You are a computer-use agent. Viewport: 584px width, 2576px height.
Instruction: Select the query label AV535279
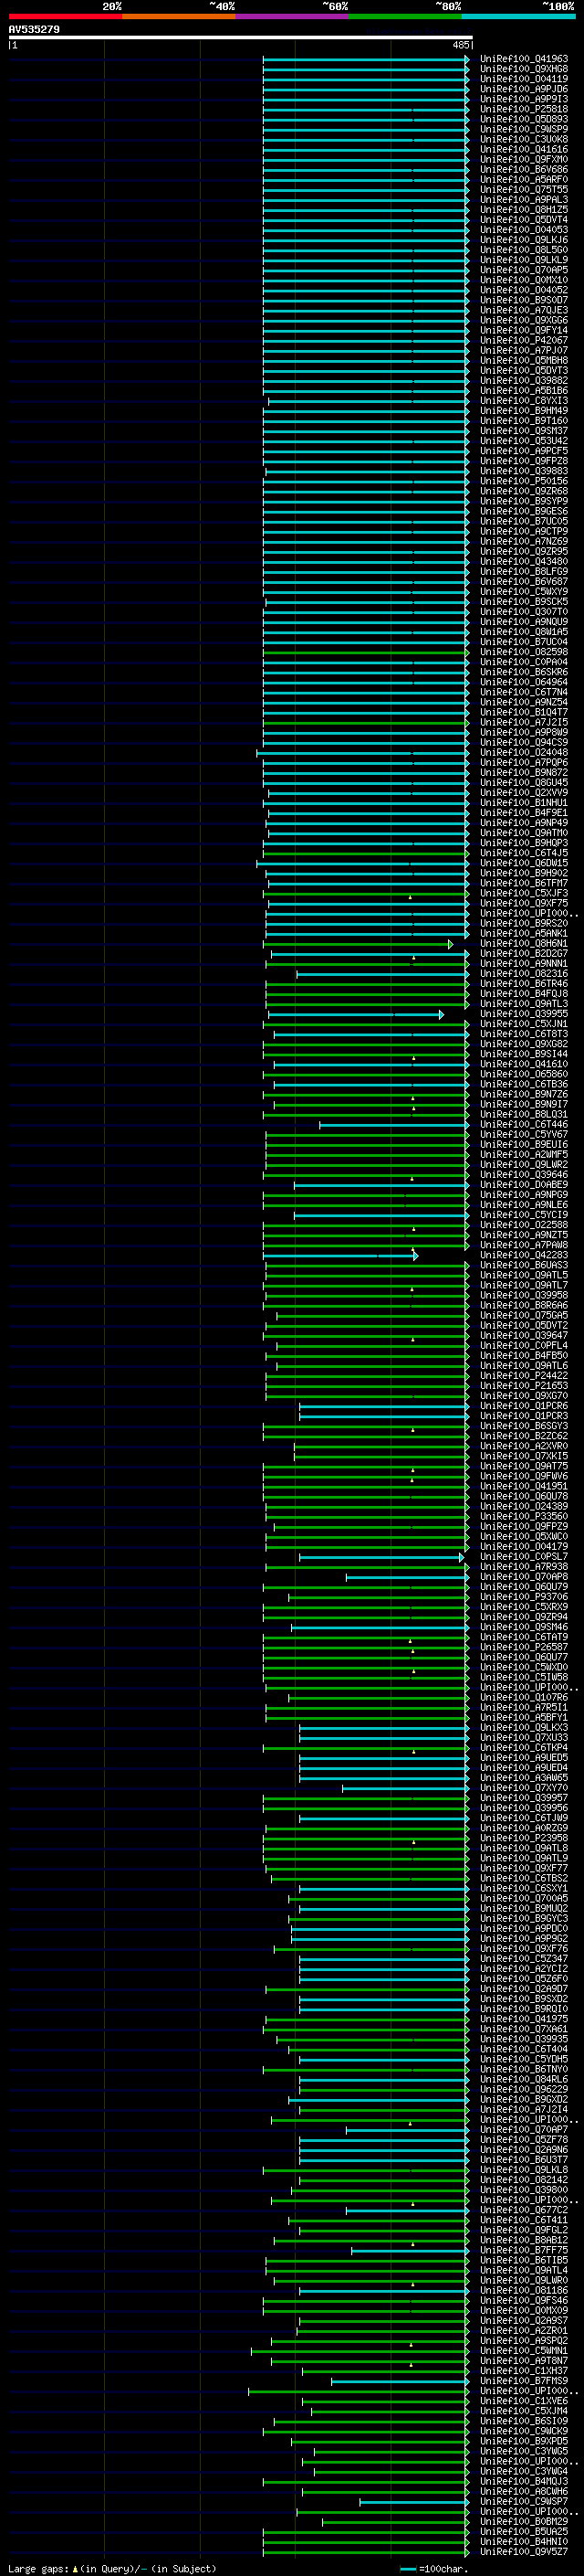click(x=34, y=29)
